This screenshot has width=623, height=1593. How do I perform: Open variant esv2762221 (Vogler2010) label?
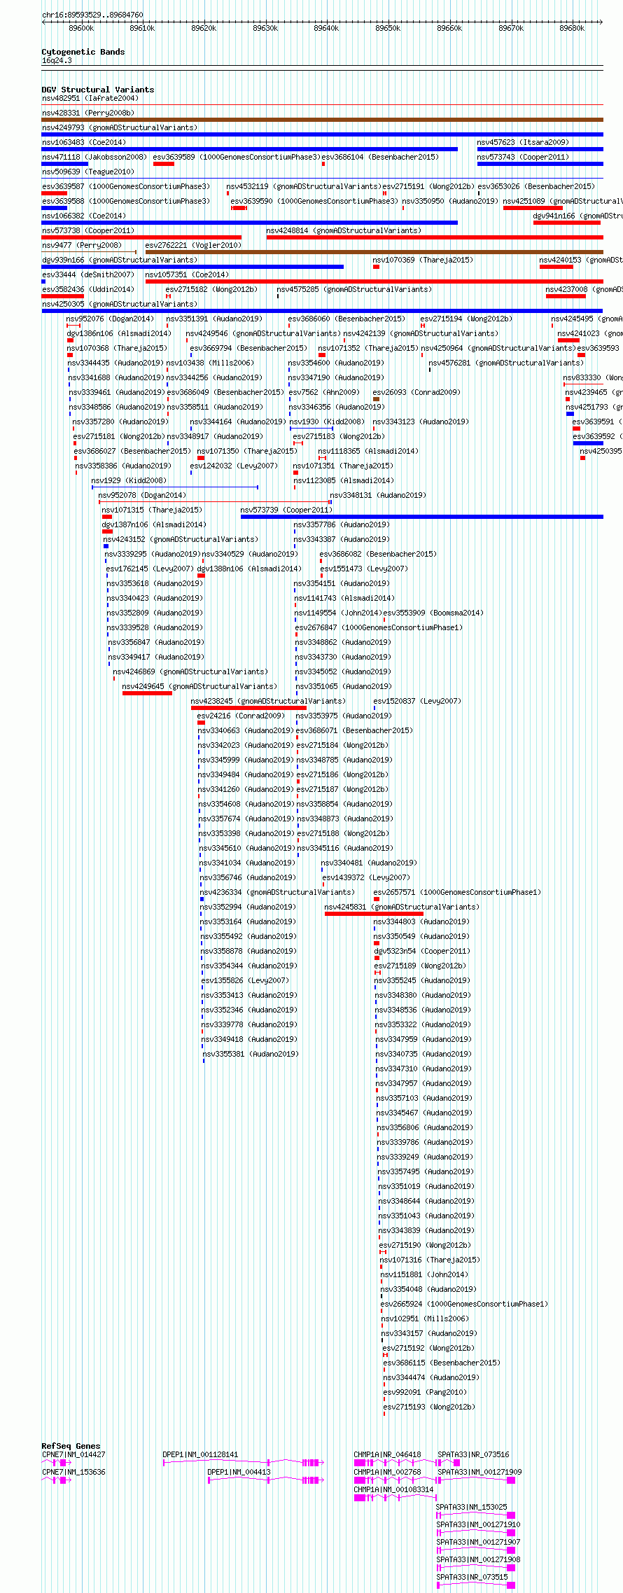[x=193, y=245]
